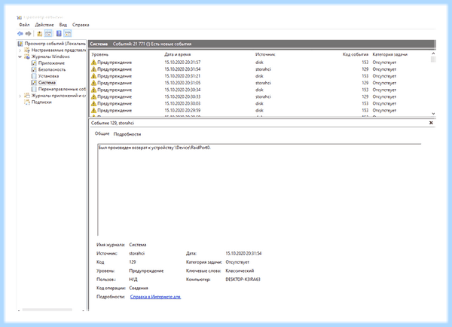
Task: Select the Перенаправленные события label
Action: (62, 89)
